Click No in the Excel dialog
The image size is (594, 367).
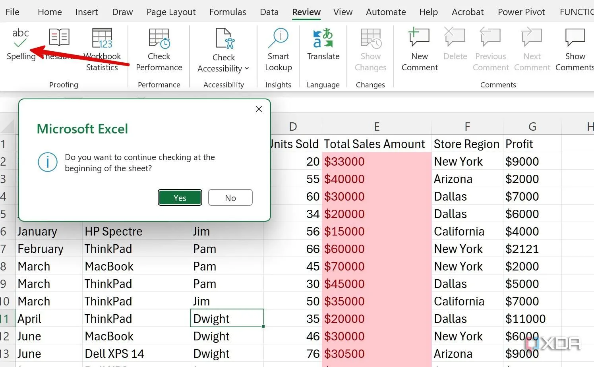pos(230,198)
